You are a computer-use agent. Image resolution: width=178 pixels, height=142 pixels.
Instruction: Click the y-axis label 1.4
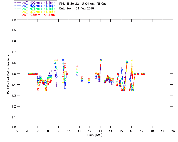[x=14, y=85]
